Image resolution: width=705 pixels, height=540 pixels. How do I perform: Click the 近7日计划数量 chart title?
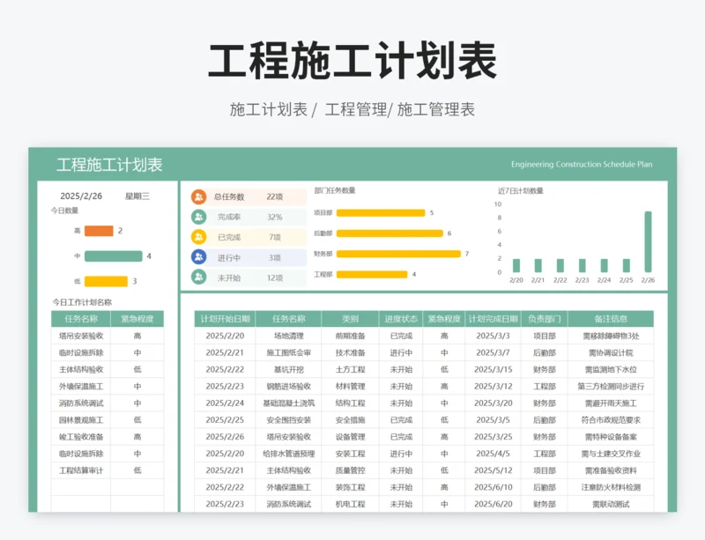click(520, 191)
